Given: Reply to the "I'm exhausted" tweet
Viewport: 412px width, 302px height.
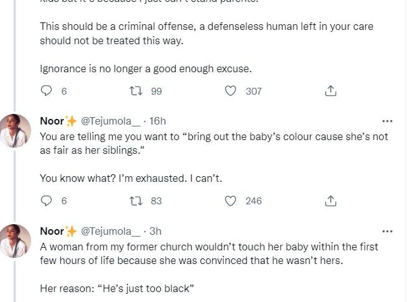Looking at the screenshot, I should 46,201.
